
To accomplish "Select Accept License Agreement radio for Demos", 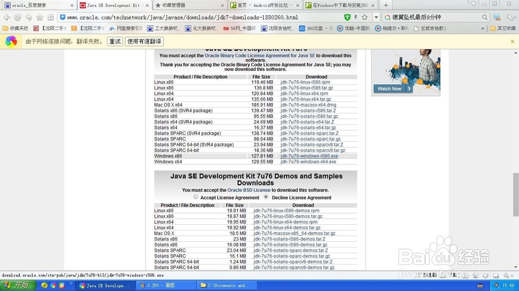I will 196,197.
